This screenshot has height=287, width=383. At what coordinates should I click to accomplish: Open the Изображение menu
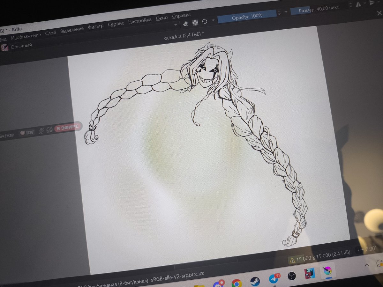(26, 36)
